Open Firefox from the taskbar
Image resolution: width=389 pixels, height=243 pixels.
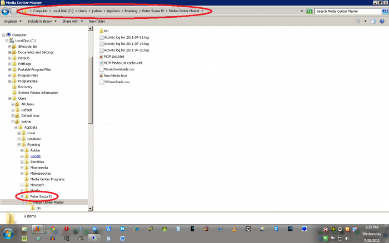[x=38, y=229]
